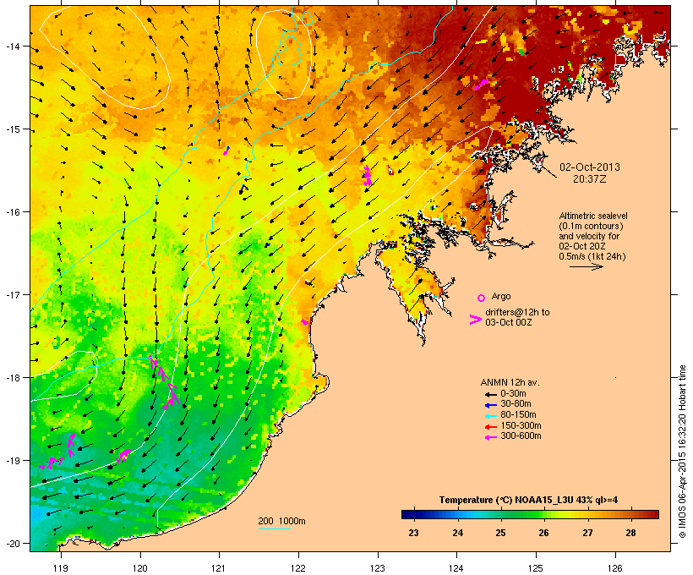The height and width of the screenshot is (575, 693).
Task: Click the longitude axis label 124
Action: (x=456, y=568)
